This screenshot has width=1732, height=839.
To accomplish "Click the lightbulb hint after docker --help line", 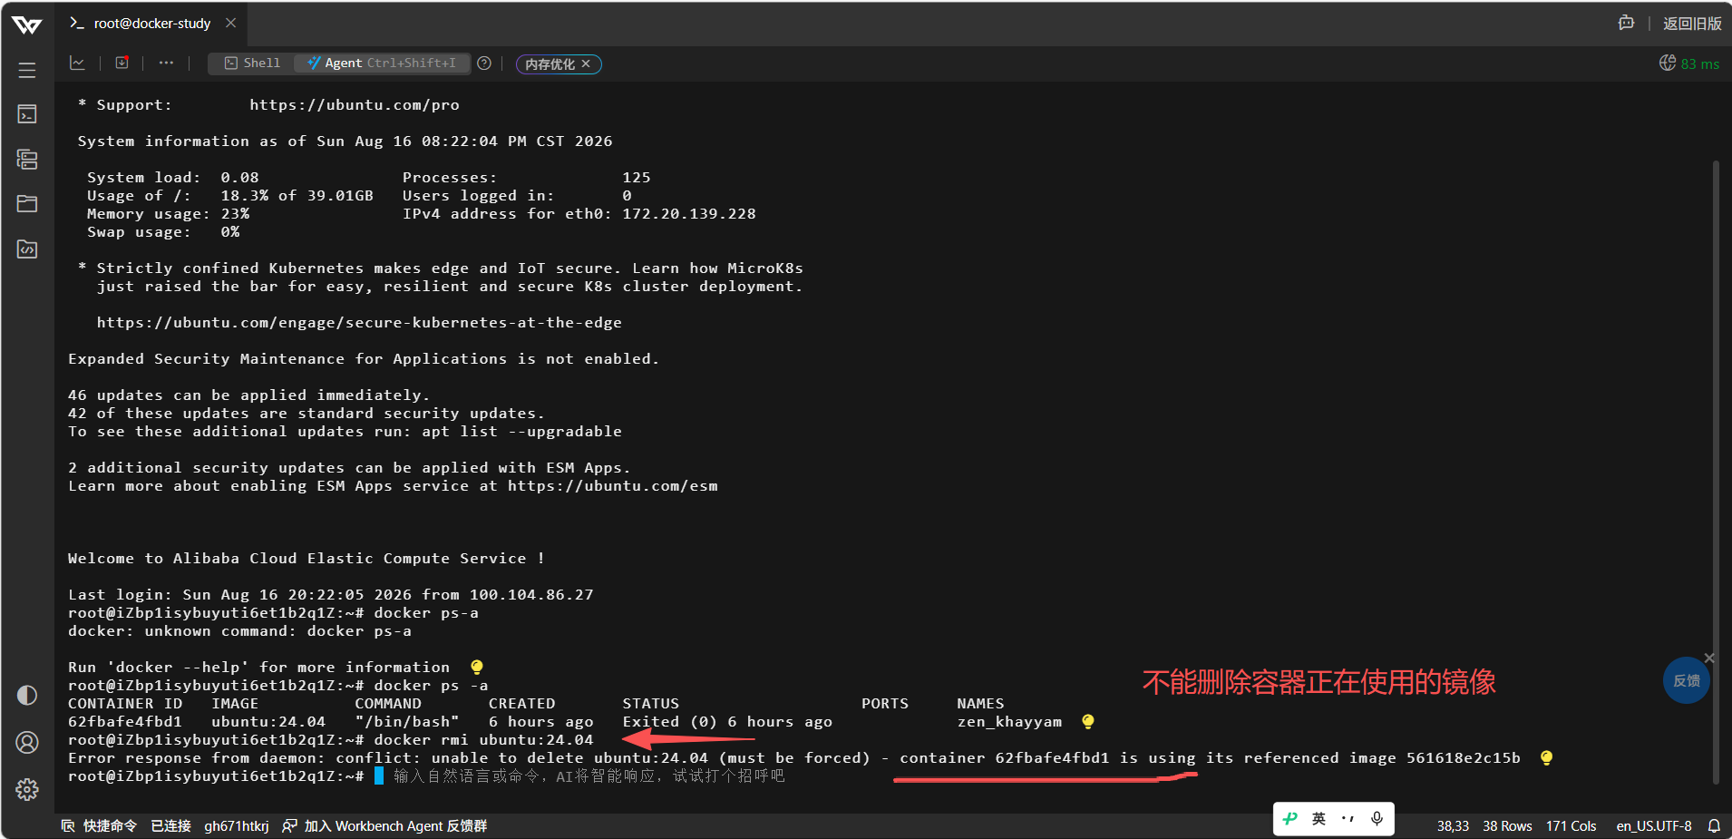I will (x=477, y=668).
